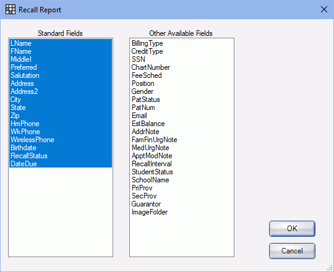Screen dimensions: 334x272
Task: Click the window resize grip
Action: point(330,268)
